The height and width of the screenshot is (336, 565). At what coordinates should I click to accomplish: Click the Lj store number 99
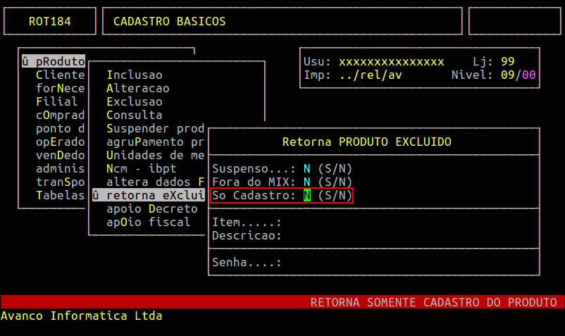click(x=508, y=61)
